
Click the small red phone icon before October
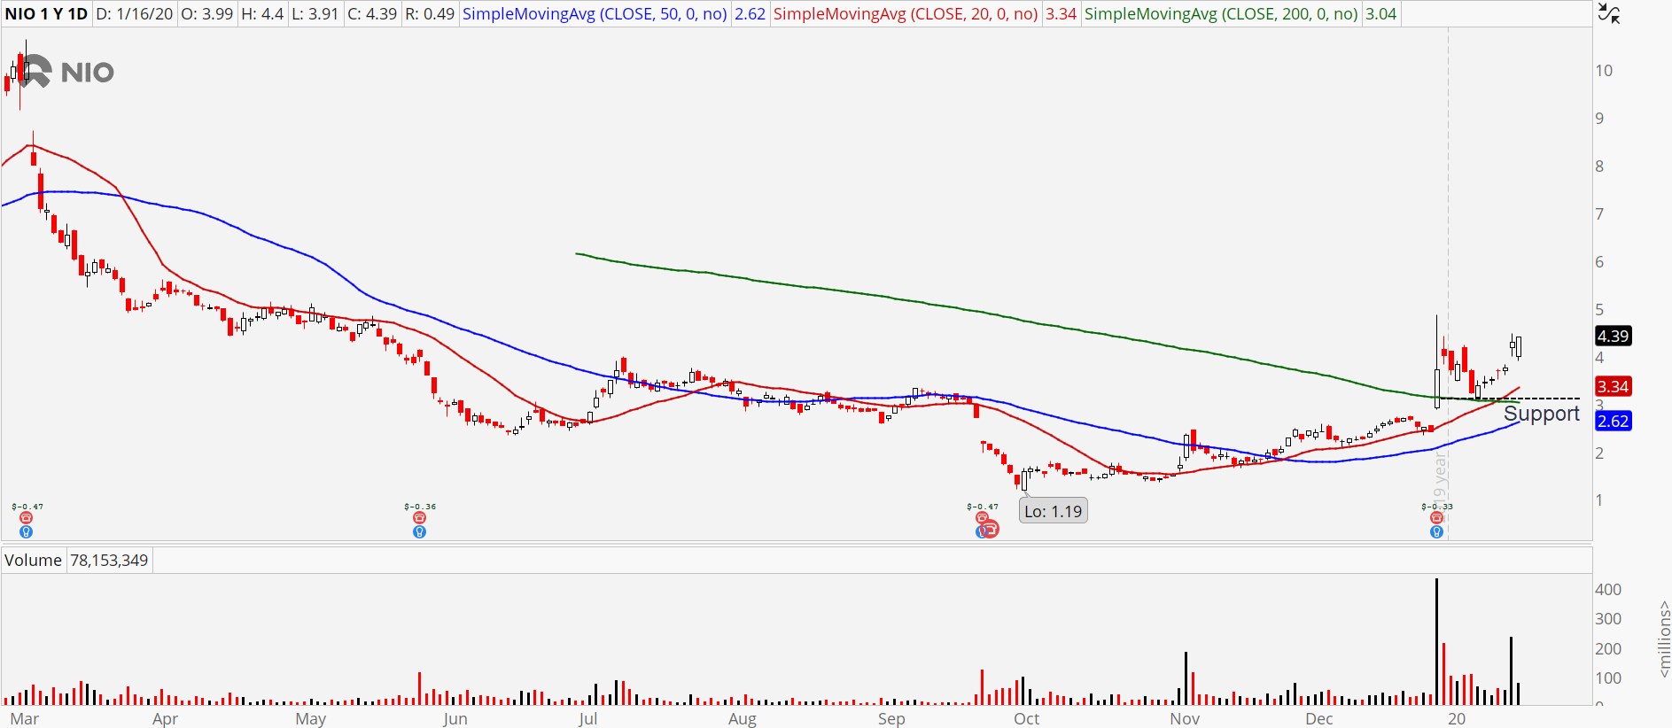(x=982, y=518)
